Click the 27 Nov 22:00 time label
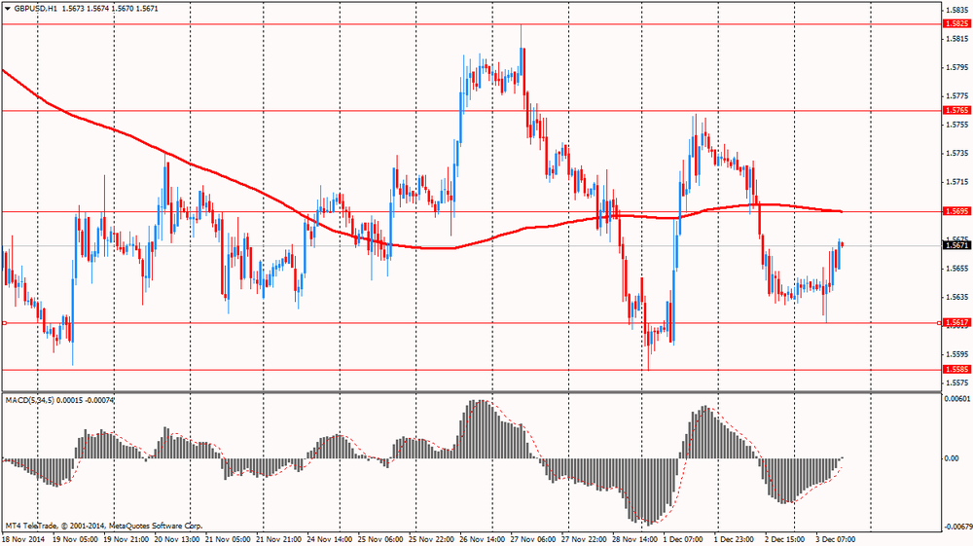 pyautogui.click(x=584, y=540)
